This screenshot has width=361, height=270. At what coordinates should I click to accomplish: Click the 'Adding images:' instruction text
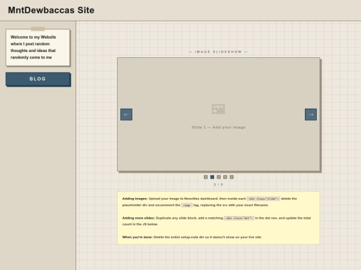click(135, 199)
